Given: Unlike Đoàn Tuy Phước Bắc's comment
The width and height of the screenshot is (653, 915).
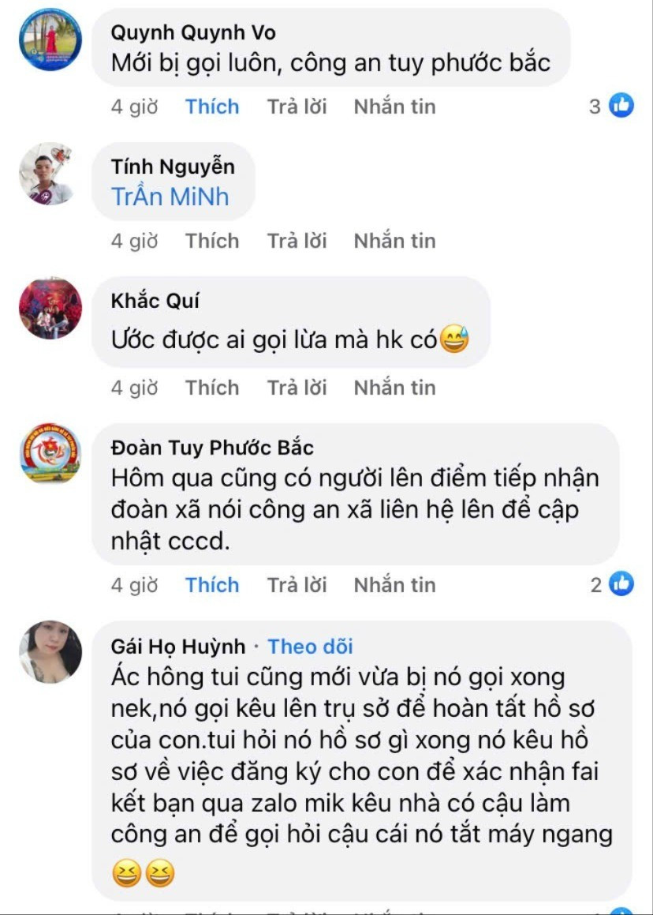Looking at the screenshot, I should click(x=212, y=585).
